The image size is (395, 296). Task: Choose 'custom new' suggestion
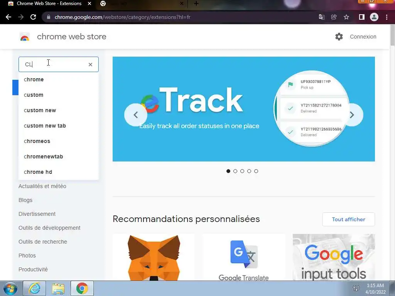[59, 110]
